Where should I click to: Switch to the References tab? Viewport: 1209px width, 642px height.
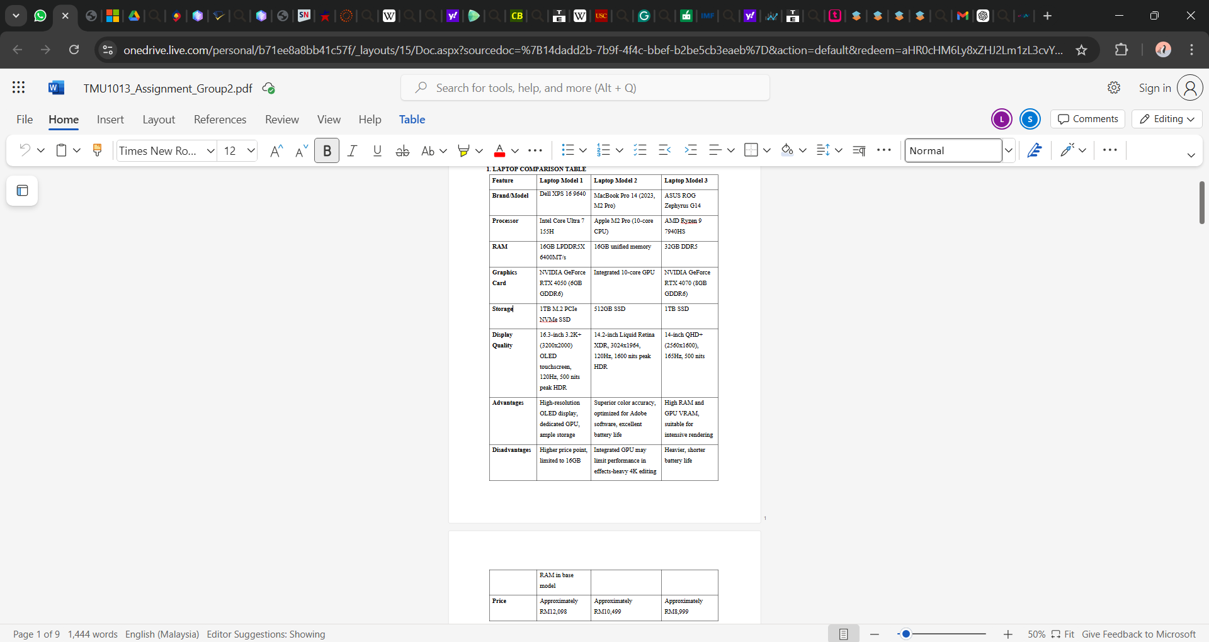coord(220,120)
